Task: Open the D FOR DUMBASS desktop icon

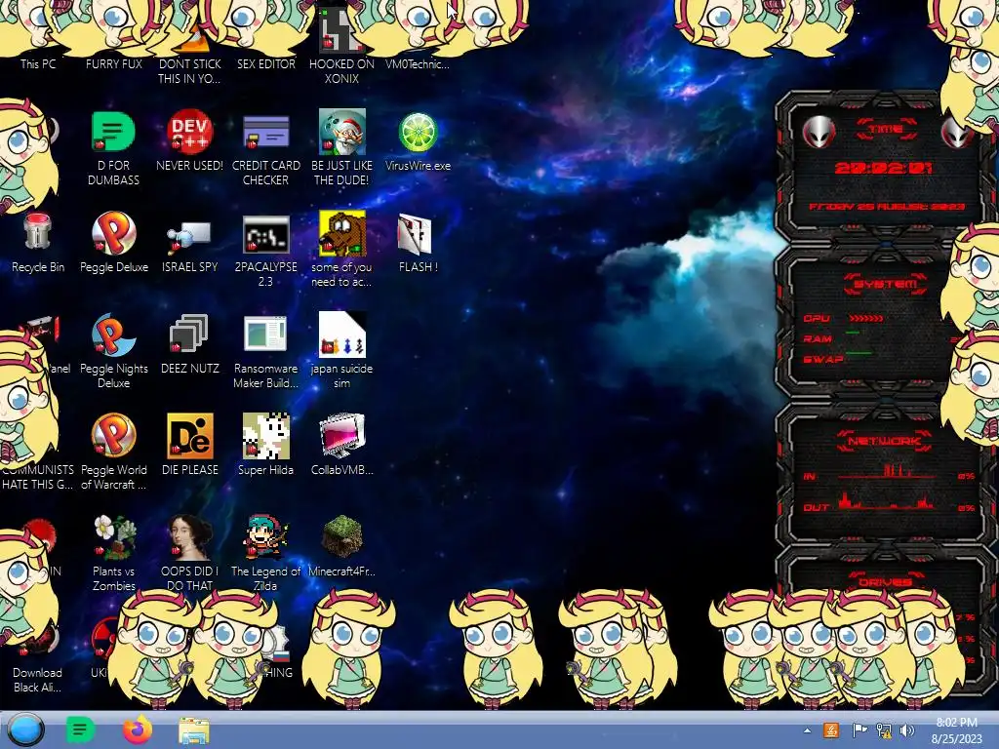Action: pyautogui.click(x=113, y=132)
